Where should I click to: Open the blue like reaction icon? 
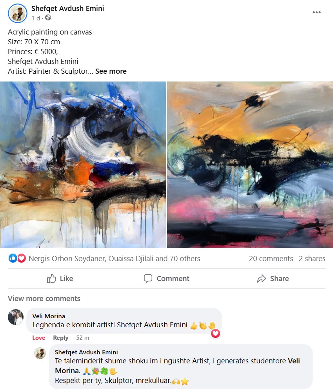[13, 258]
